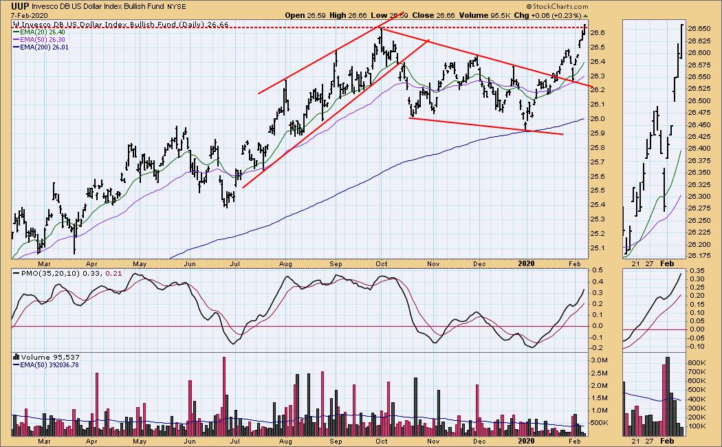Click the Jul month label directly under the price chart
This screenshot has width=722, height=447.
235,264
